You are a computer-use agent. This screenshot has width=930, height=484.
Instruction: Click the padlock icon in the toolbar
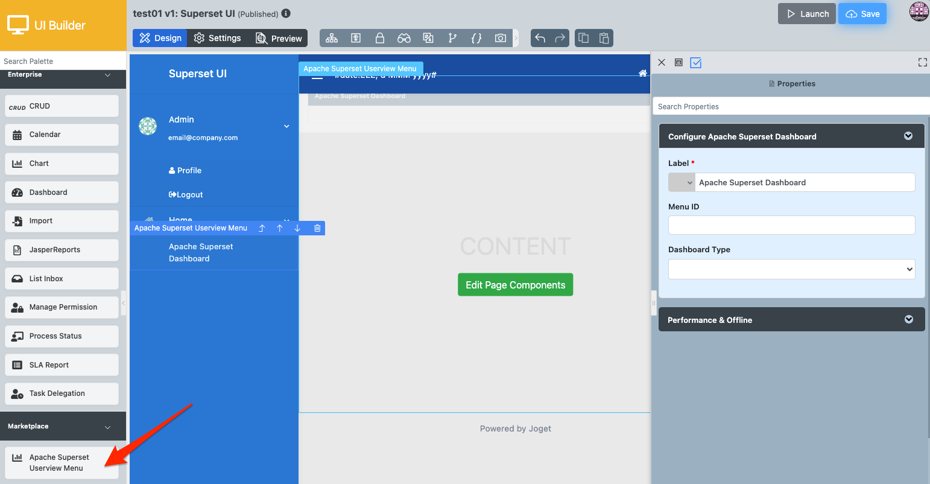(380, 38)
